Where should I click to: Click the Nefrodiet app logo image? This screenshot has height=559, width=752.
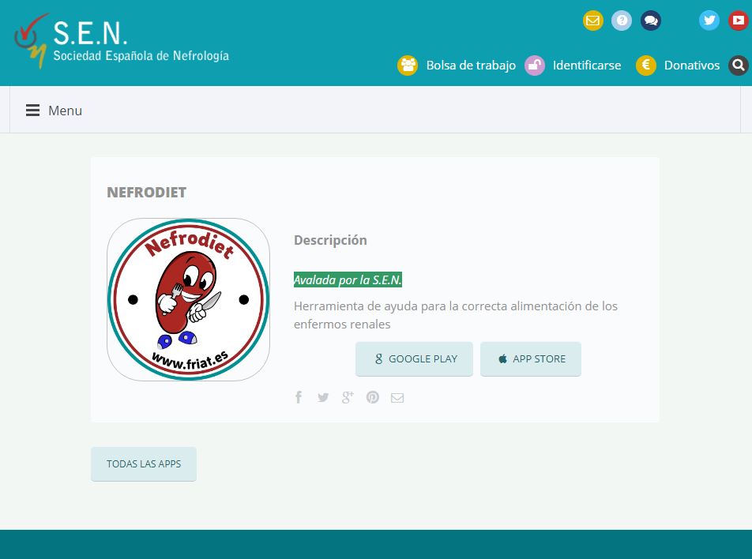(189, 300)
